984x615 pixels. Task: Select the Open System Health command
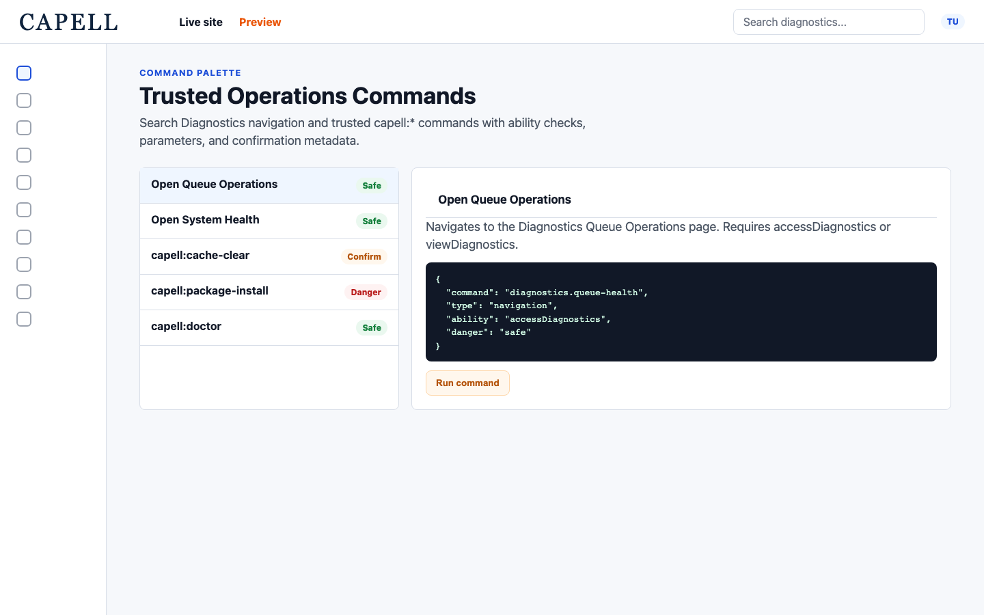(x=269, y=221)
